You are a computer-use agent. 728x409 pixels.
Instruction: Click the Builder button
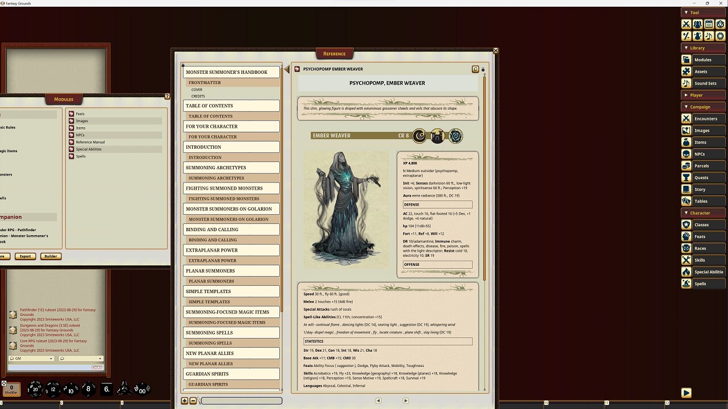click(51, 256)
